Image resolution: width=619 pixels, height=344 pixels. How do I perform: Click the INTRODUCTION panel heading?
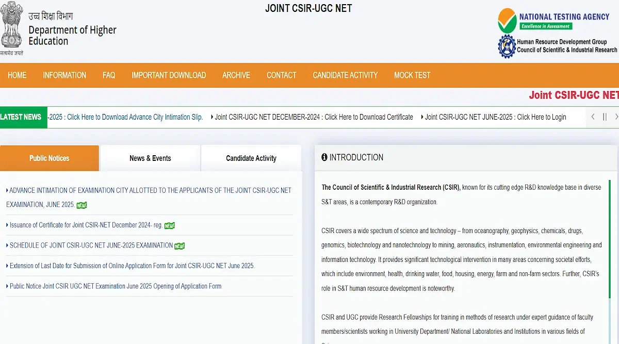pyautogui.click(x=356, y=157)
